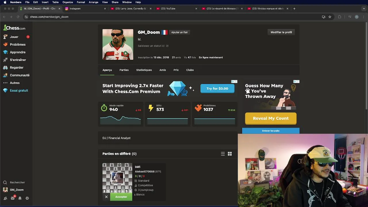Screen dimensions: 368x207
Task: Switch to Le résumé de Monaco tab
Action: click(222, 9)
